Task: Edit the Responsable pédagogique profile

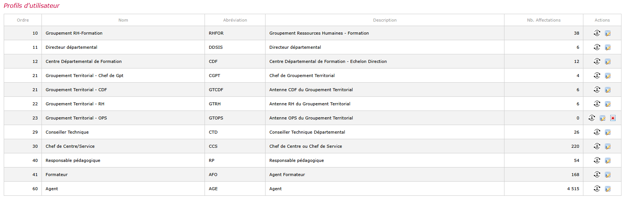Action: (x=608, y=160)
